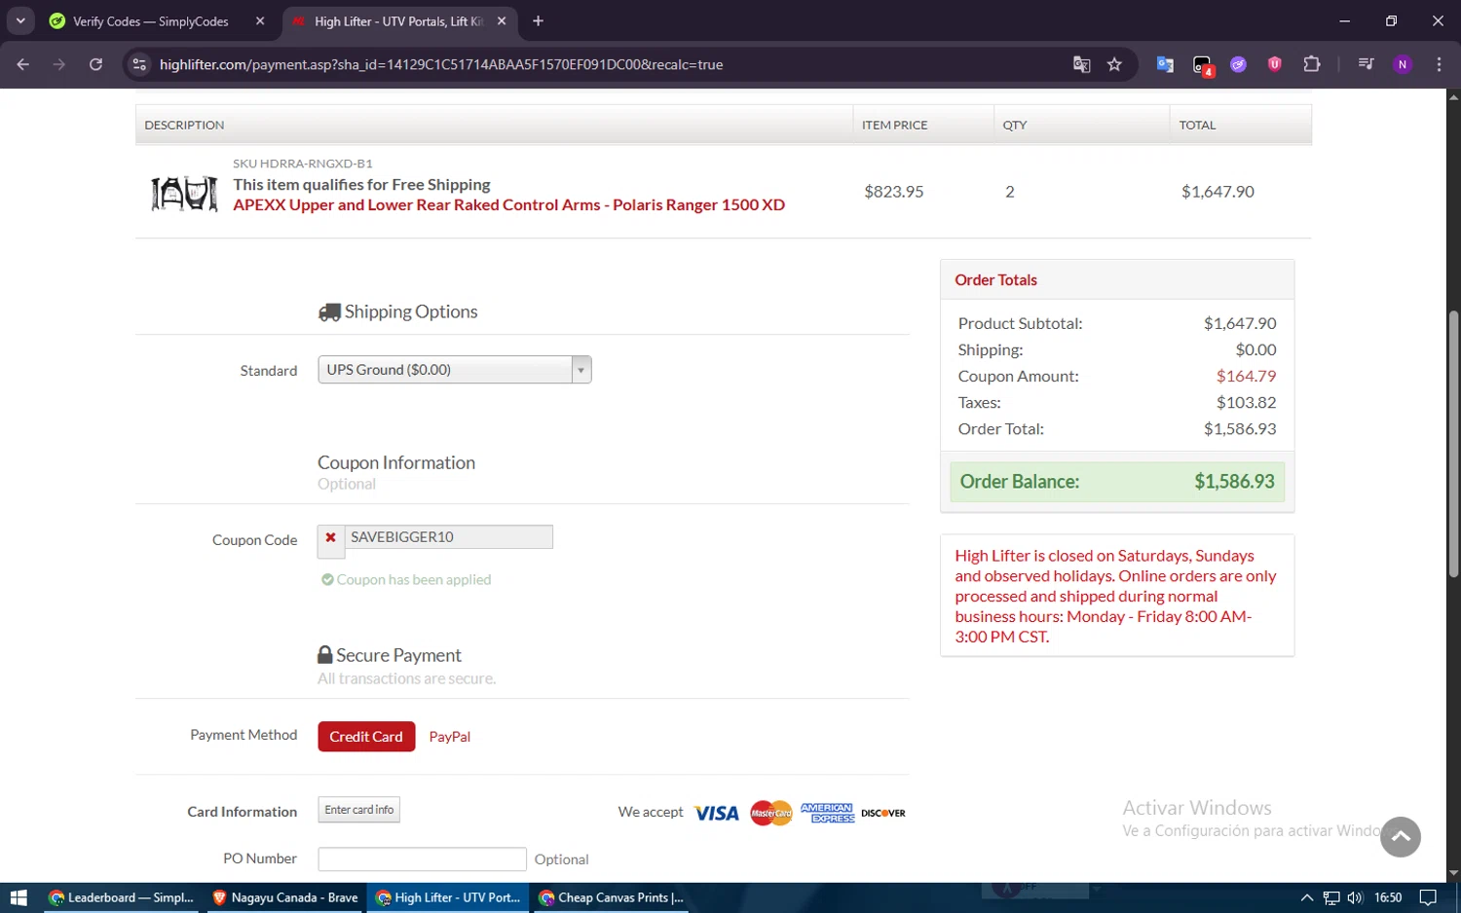Click the PO Number input field

tap(422, 858)
